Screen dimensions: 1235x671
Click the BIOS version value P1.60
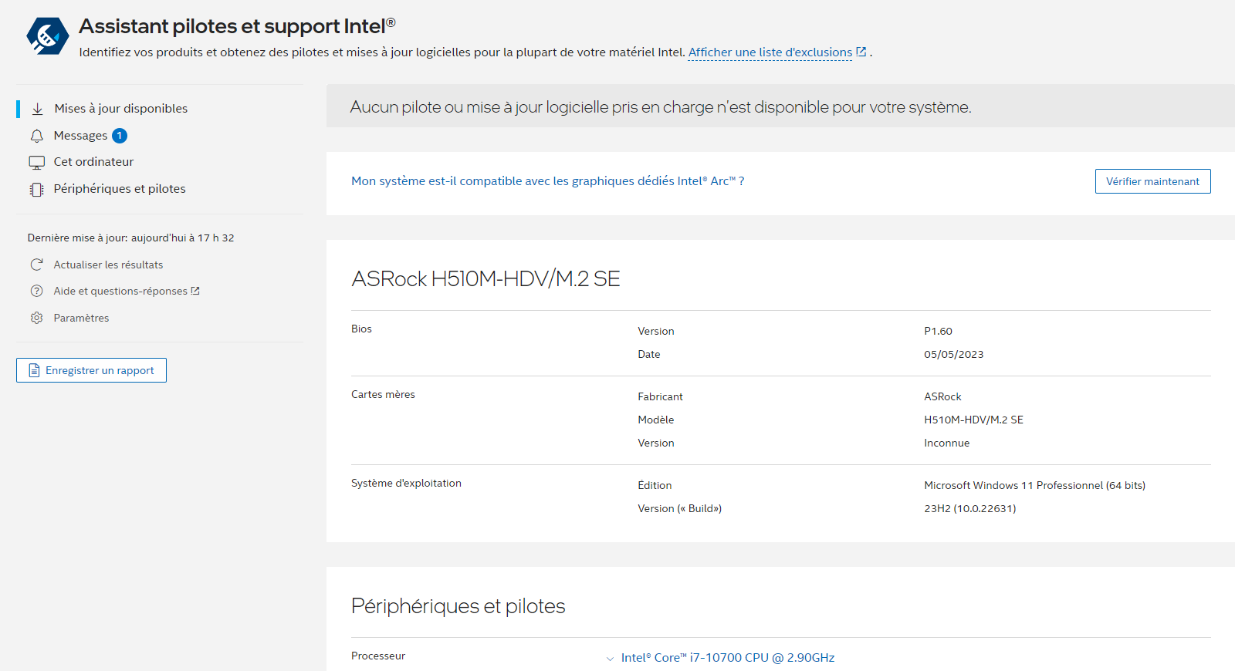[938, 331]
